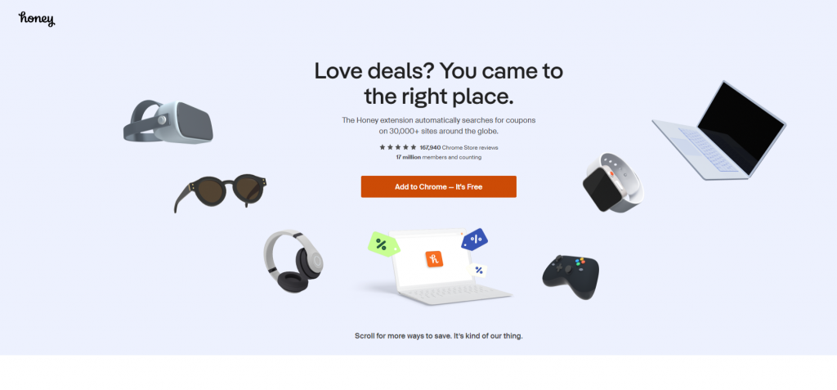Click Add to Chrome — It's Free button

tap(439, 187)
